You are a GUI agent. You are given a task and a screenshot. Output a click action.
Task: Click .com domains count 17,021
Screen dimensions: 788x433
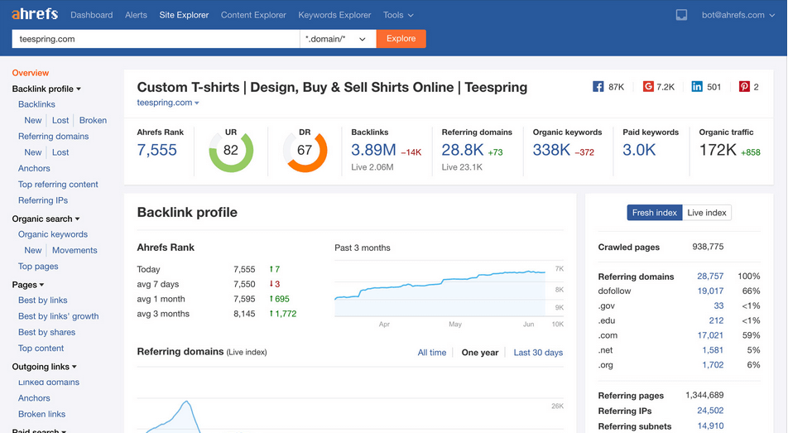(x=710, y=335)
